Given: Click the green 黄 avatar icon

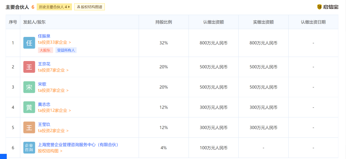Looking at the screenshot, I should (x=29, y=107).
